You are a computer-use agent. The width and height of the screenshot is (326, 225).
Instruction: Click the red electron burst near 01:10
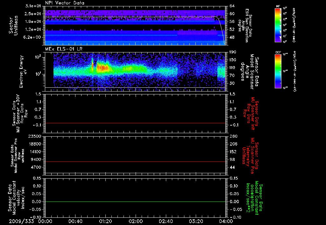[102, 68]
